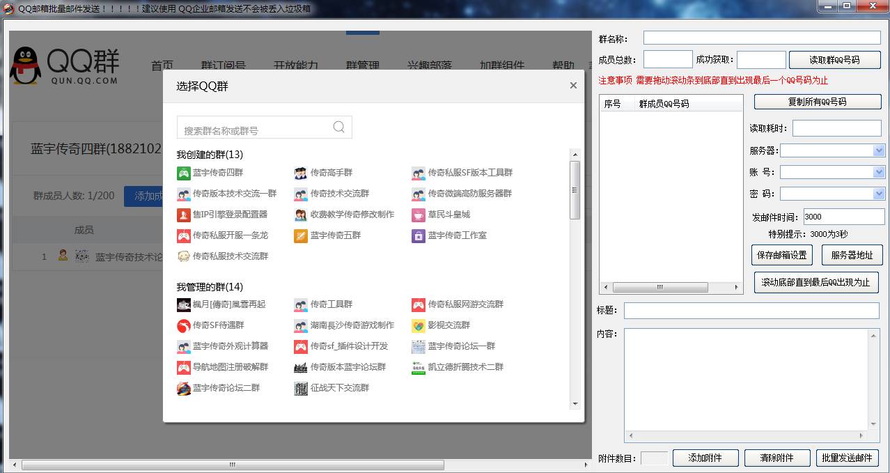Click the 凯立德折腾技术二群 group name
Screen dimensions: 890x473
pyautogui.click(x=465, y=367)
